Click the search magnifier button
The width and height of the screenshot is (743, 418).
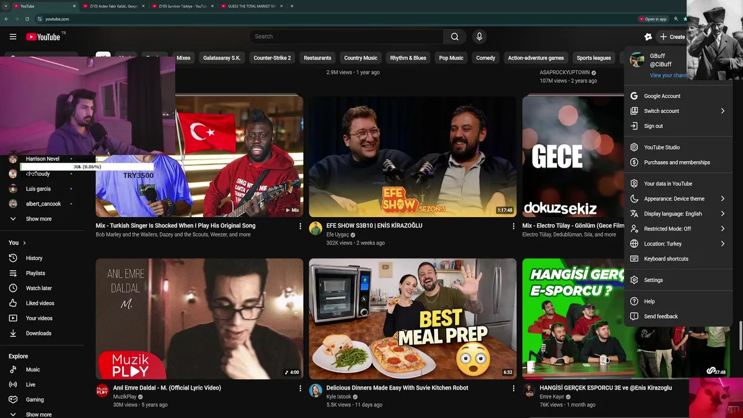coord(455,37)
